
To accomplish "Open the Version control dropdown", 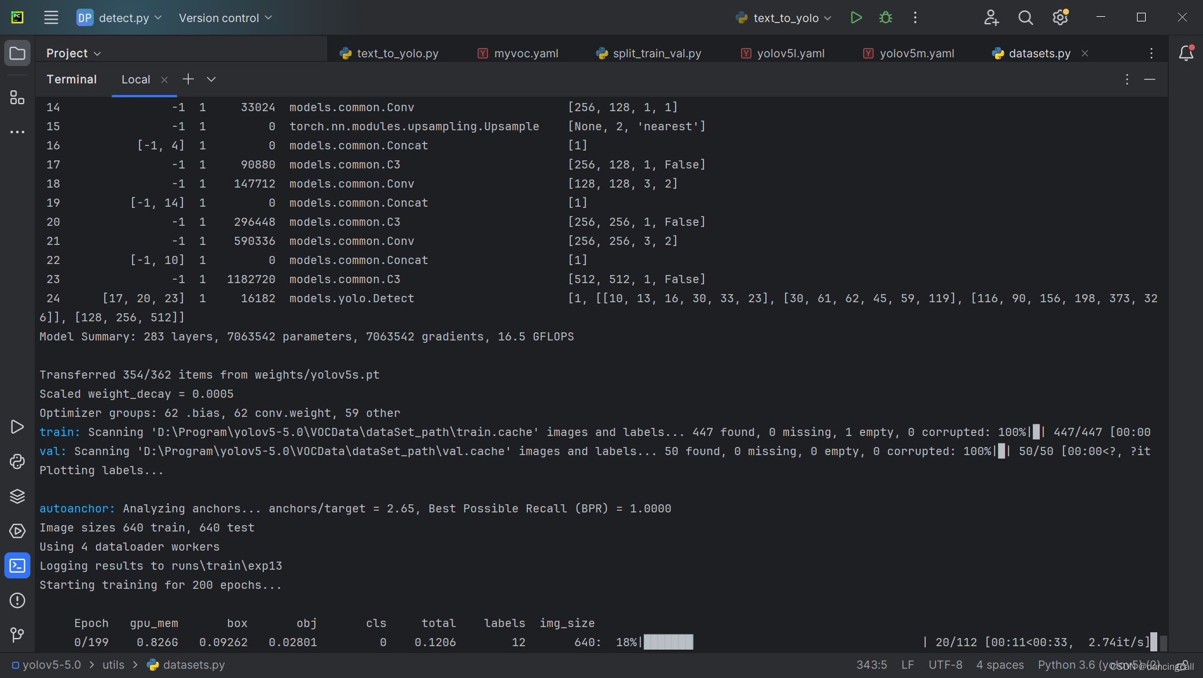I will tap(225, 18).
